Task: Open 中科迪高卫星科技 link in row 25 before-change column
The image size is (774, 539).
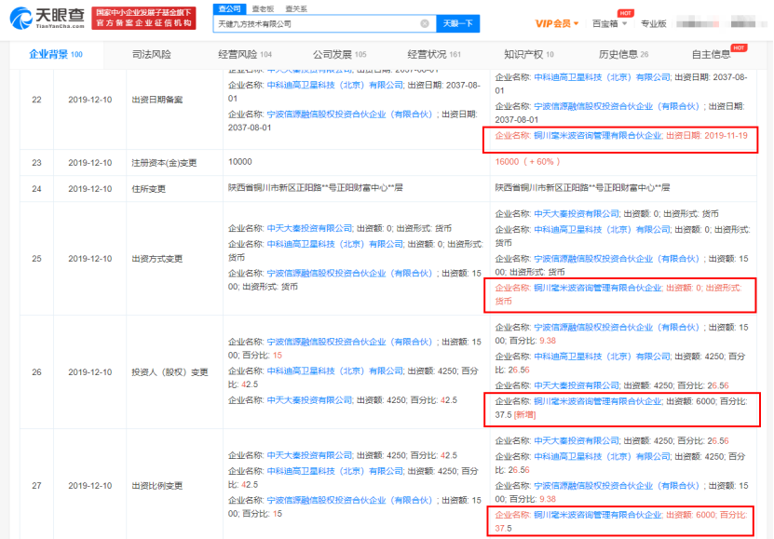Action: (335, 244)
